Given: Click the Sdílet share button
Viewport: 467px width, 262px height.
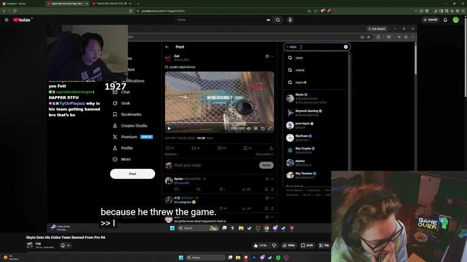Looking at the screenshot, I should (x=289, y=245).
